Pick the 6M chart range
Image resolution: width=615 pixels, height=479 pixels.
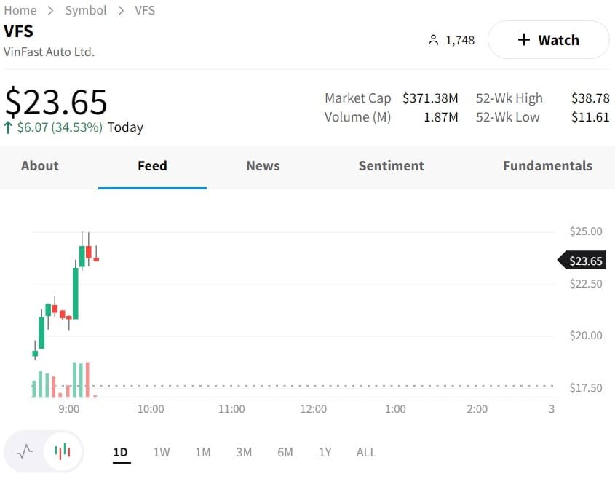point(285,452)
